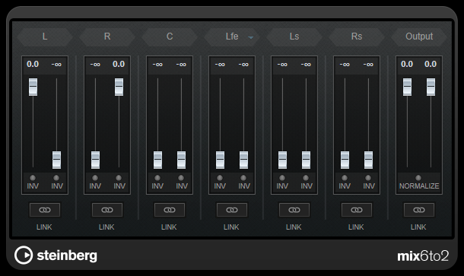The height and width of the screenshot is (276, 464).
Task: Click the C channel left -∞ value
Action: tap(157, 64)
